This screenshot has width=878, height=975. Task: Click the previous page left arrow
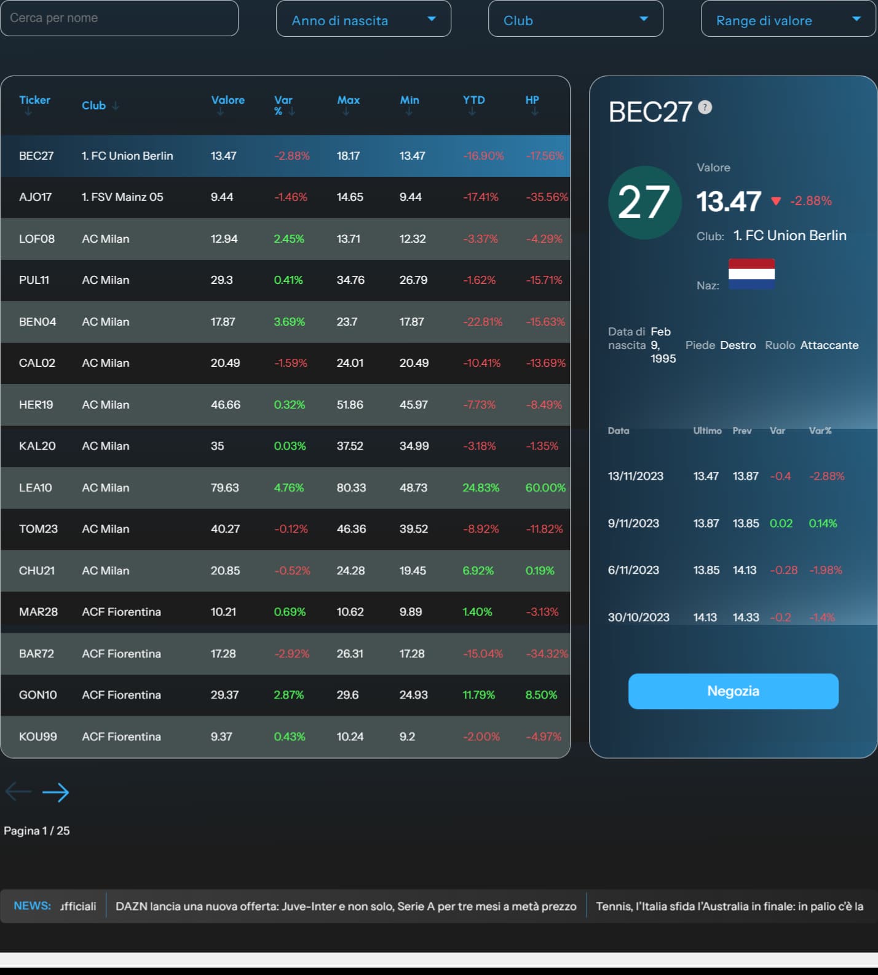[x=18, y=791]
